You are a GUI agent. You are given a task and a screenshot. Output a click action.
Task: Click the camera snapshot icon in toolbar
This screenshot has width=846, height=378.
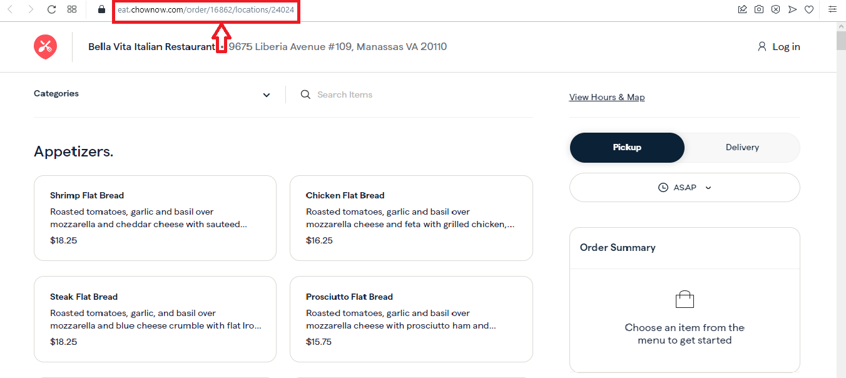(759, 9)
